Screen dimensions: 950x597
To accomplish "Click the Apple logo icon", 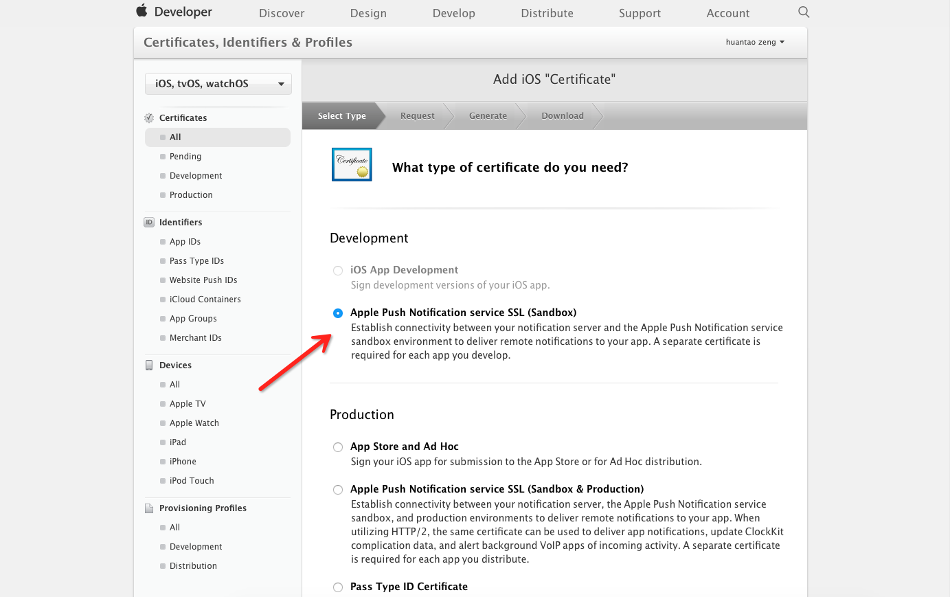I will [142, 10].
